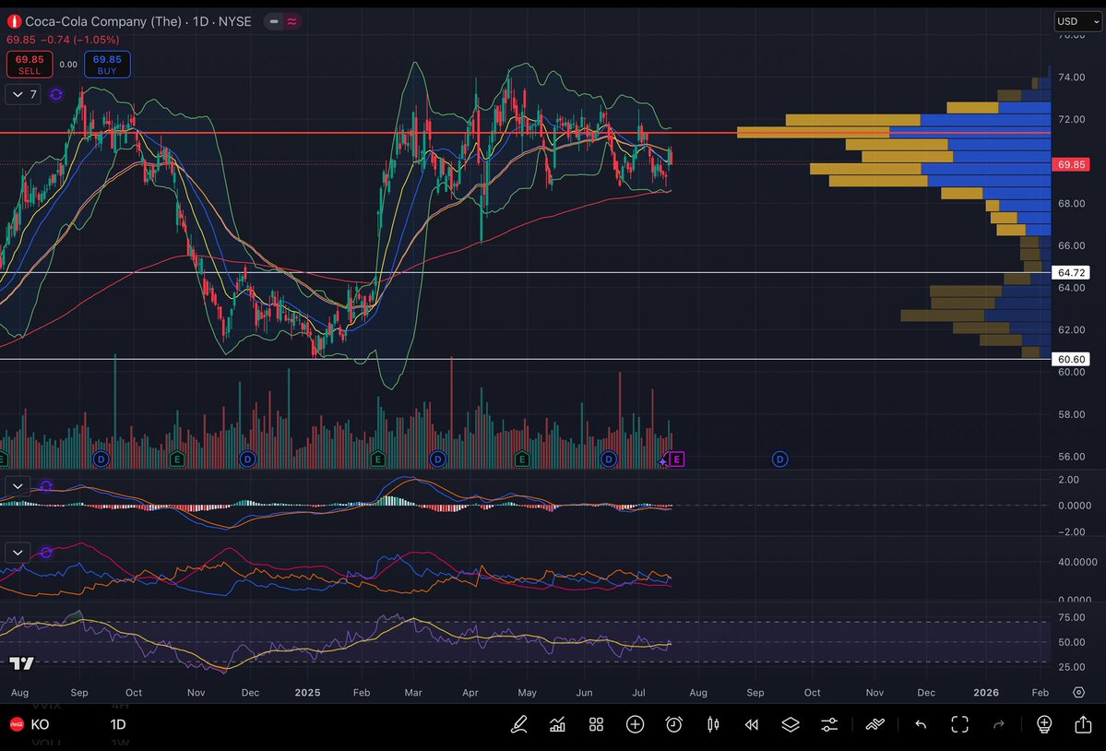This screenshot has height=751, width=1106.
Task: Tap the 25.00 RSI scale label
Action: (1072, 666)
